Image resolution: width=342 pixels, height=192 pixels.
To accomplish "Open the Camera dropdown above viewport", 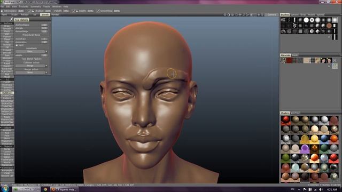I will point(272,14).
